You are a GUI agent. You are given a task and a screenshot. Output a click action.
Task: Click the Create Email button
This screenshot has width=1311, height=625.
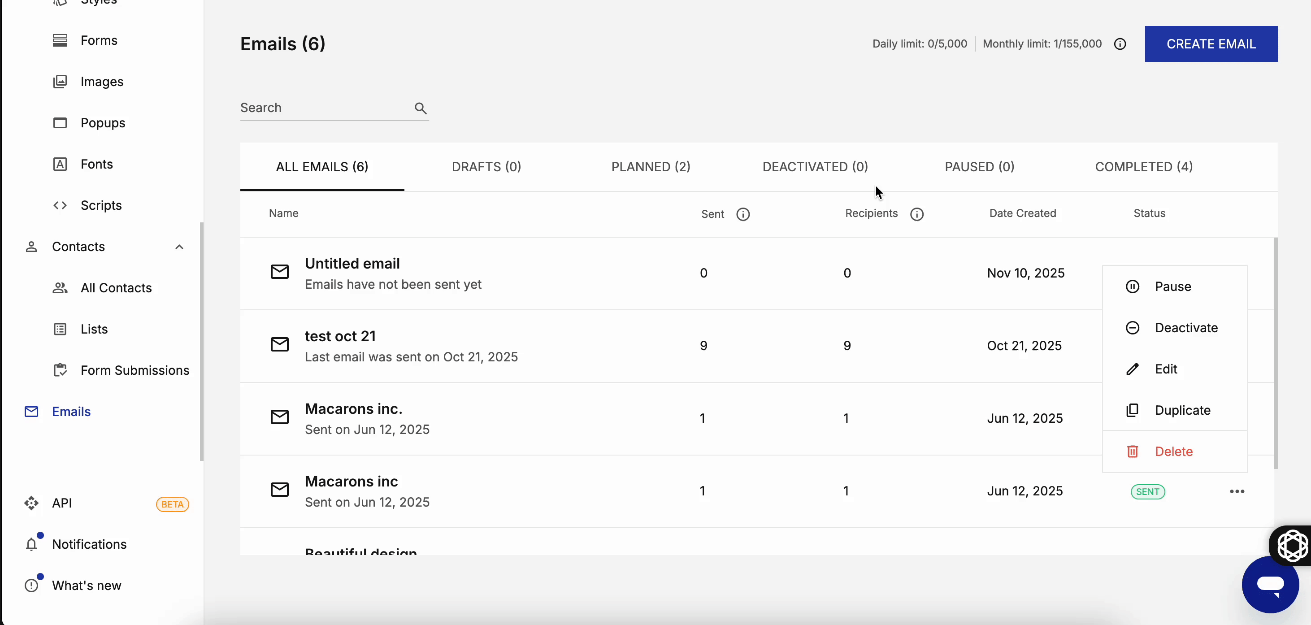click(1211, 44)
